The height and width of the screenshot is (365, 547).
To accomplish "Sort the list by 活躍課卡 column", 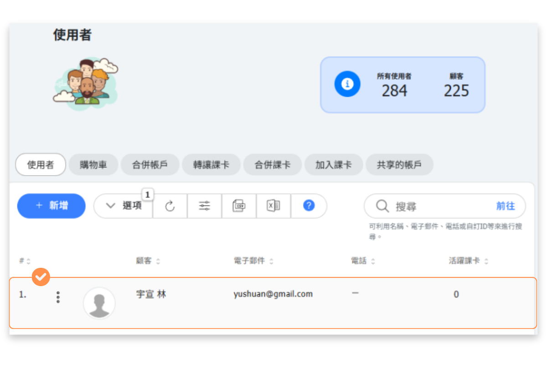I will 468,261.
